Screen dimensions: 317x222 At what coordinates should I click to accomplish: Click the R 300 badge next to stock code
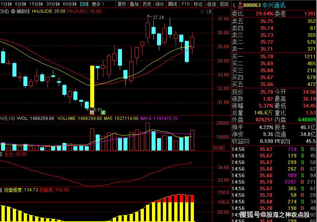click(x=240, y=5)
